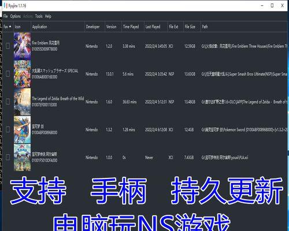The width and height of the screenshot is (289, 231).
Task: Toggle favorite checkbox for Breath of the Wild
Action: (x=8, y=102)
